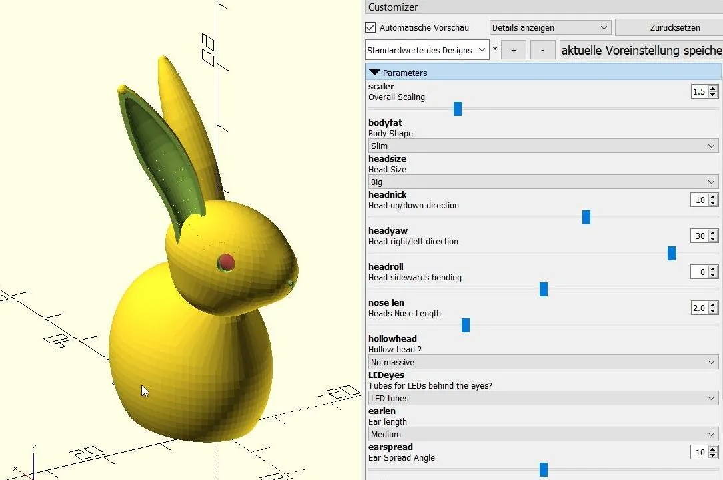Increase nose len value with up arrow
723x480 pixels.
[x=713, y=305]
